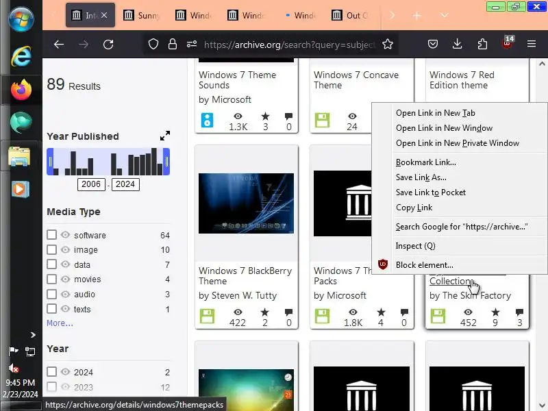548x411 pixels.
Task: Expand the Year Published histogram
Action: point(165,136)
